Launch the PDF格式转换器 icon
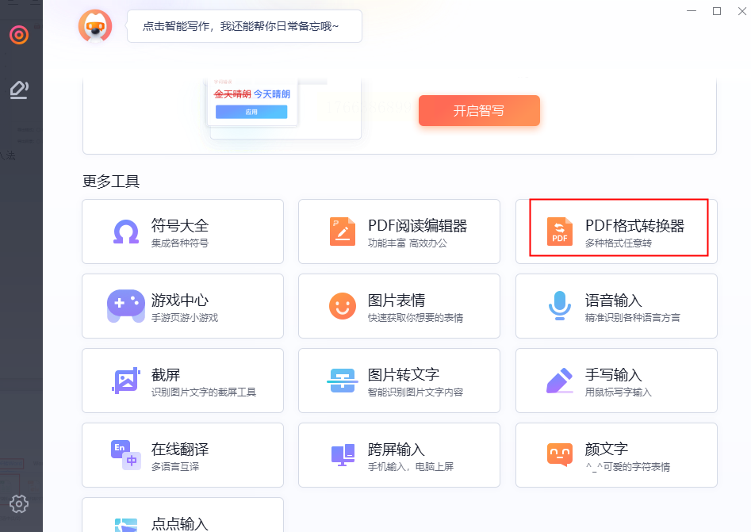This screenshot has height=532, width=751. (559, 232)
